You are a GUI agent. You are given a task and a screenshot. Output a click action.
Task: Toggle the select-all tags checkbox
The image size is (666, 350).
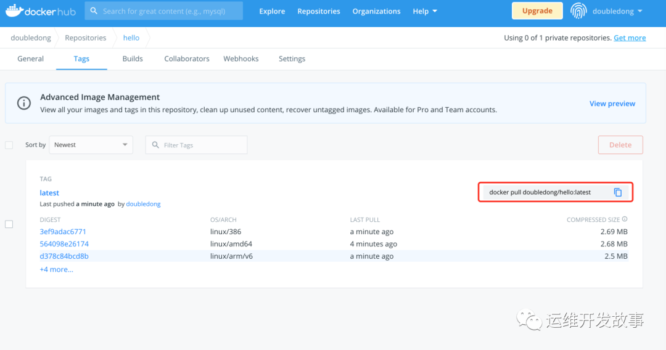coord(9,145)
